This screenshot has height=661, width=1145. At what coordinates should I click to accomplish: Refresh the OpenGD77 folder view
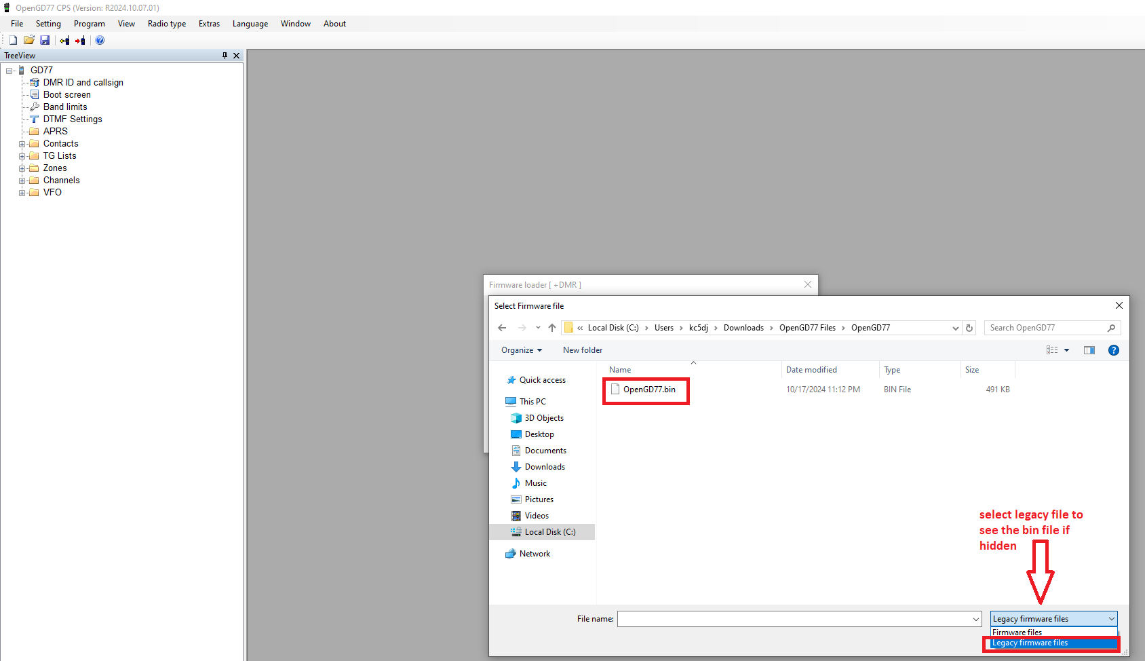click(x=969, y=328)
